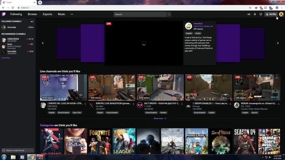Open recommended channel fextralife in sidebar
This screenshot has width=285, height=160.
click(18, 52)
